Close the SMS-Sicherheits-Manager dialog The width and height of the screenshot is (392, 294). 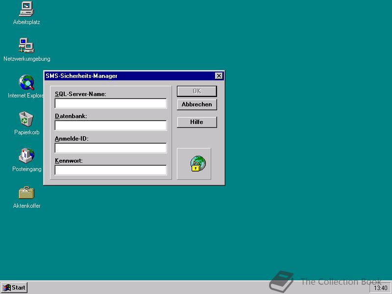(219, 76)
